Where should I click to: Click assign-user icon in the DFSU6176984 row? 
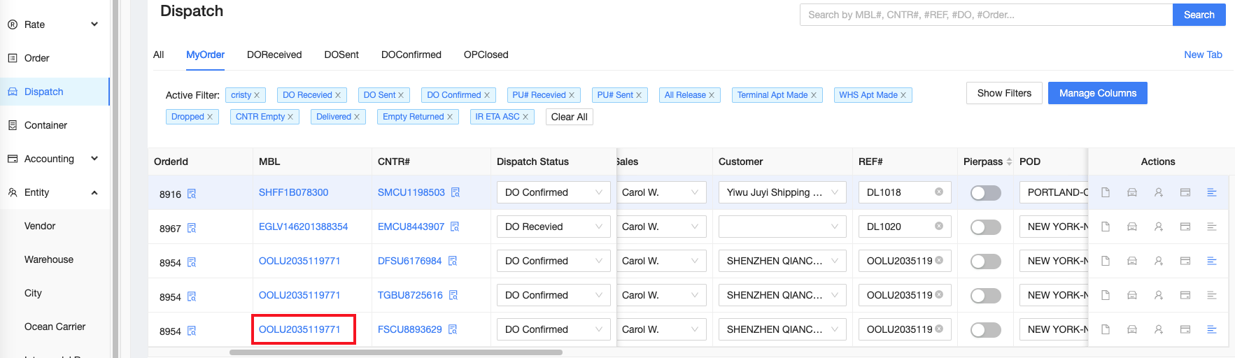(1159, 261)
